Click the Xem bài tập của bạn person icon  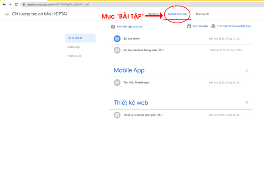(113, 26)
